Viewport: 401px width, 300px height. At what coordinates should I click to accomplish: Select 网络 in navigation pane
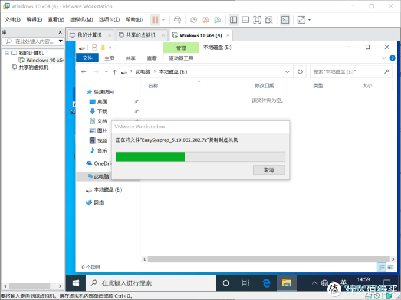tap(95, 203)
